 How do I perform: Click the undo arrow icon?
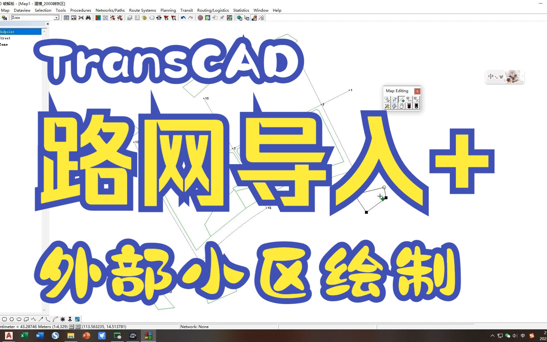point(183,18)
